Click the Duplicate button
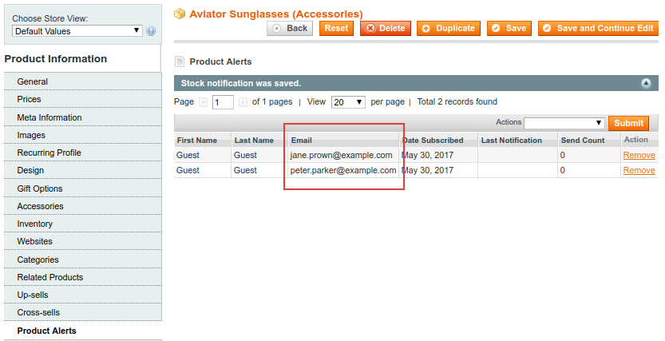The width and height of the screenshot is (665, 341). click(449, 29)
